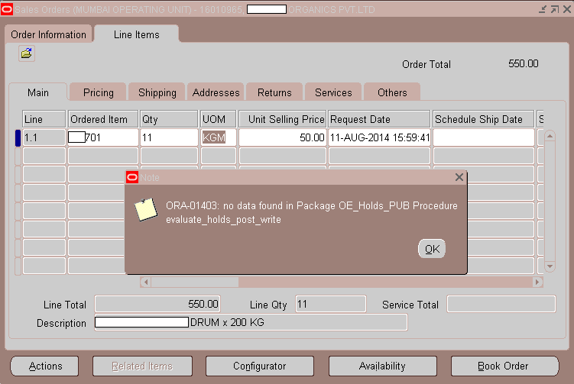This screenshot has height=384, width=574.
Task: Click the Line Qty field
Action: (330, 304)
